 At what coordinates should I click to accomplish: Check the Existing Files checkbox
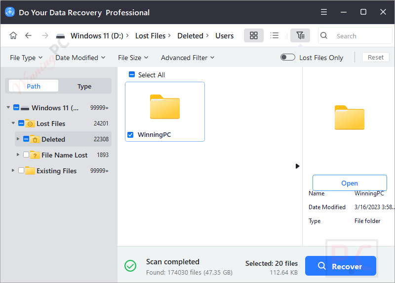pyautogui.click(x=21, y=170)
